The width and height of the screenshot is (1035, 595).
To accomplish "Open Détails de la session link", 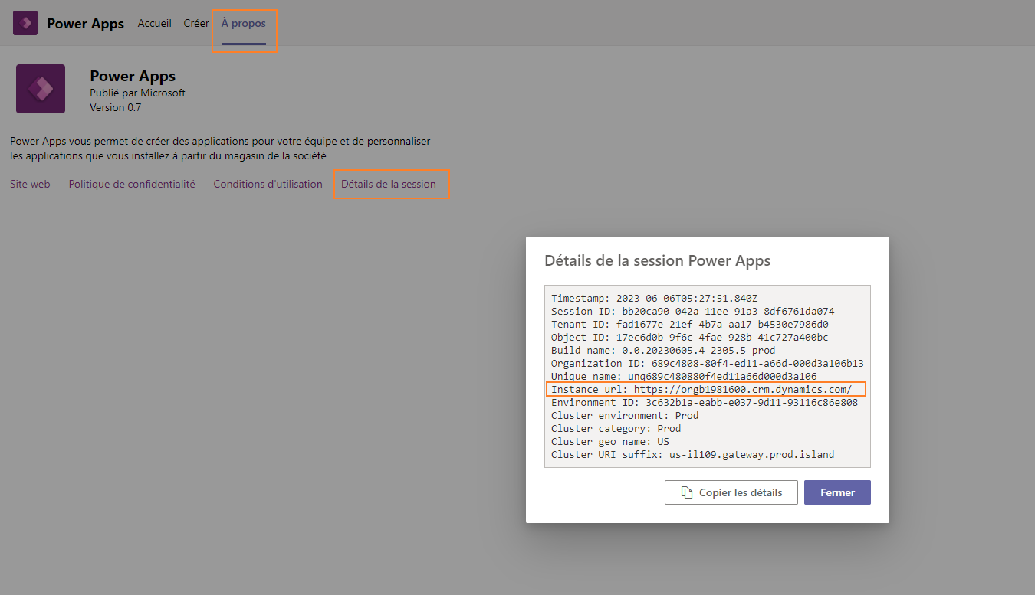I will [389, 184].
